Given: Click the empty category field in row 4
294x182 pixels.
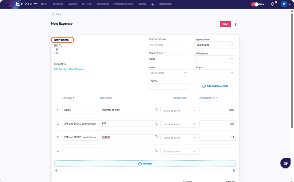Looking at the screenshot, I should (x=81, y=151).
